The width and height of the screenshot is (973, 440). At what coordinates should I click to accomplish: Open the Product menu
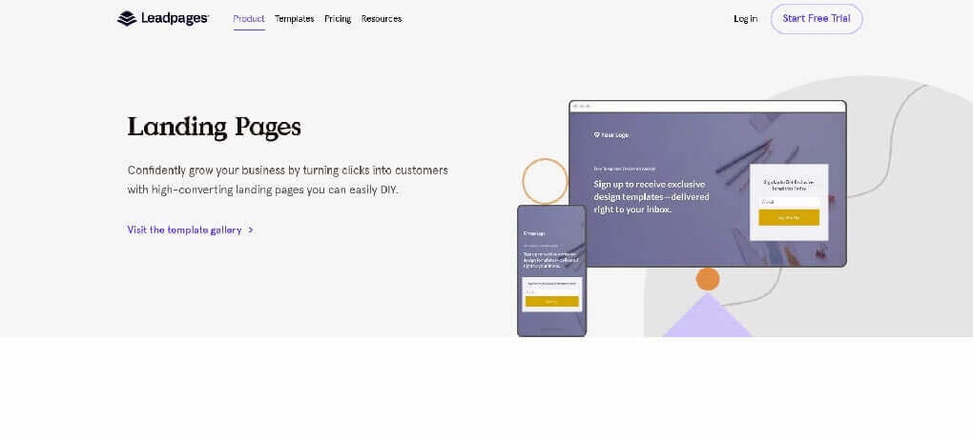[x=249, y=19]
